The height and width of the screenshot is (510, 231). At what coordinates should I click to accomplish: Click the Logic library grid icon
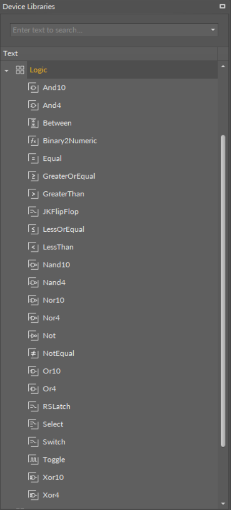pos(20,70)
